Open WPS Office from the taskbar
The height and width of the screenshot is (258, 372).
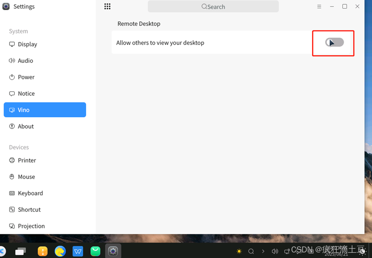pyautogui.click(x=78, y=252)
